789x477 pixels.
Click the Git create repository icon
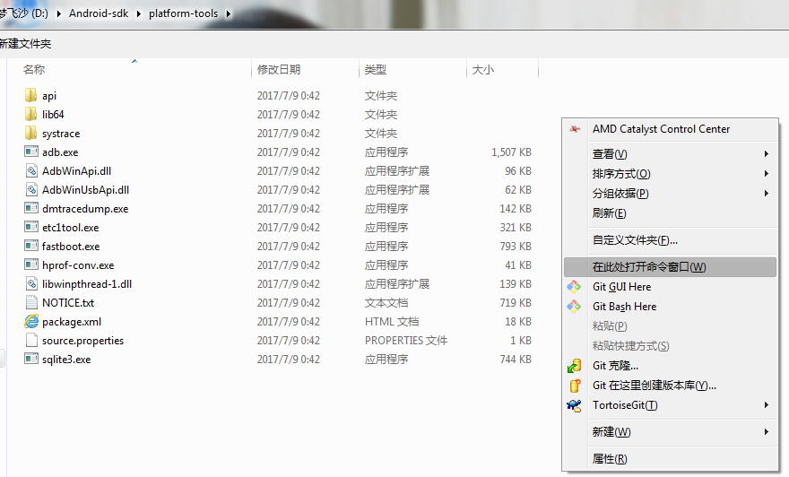tap(575, 386)
